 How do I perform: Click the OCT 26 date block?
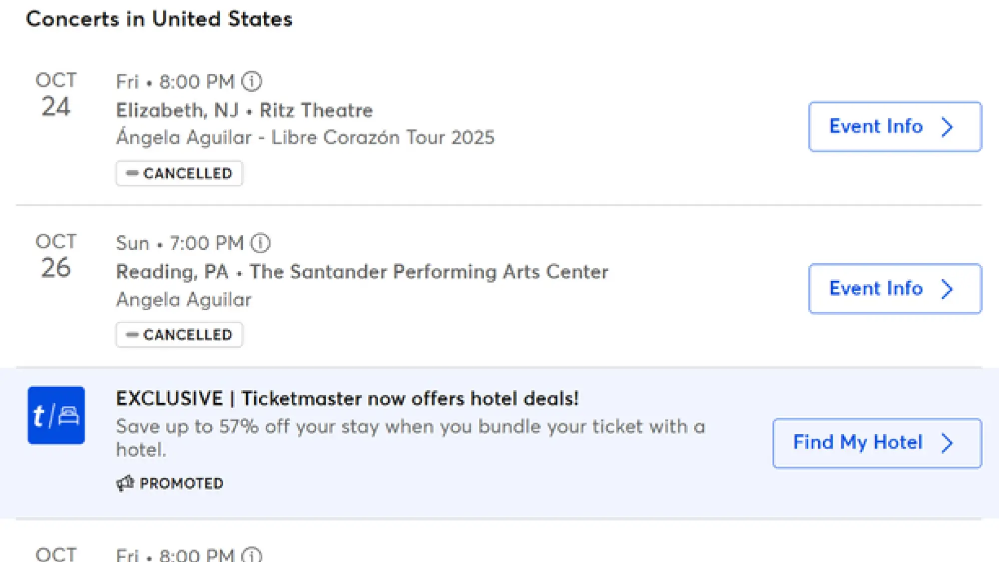[x=56, y=256]
